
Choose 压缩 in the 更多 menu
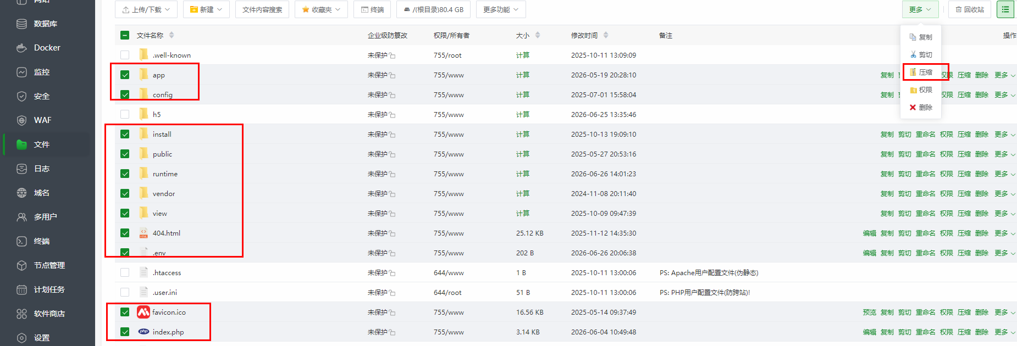(x=921, y=72)
